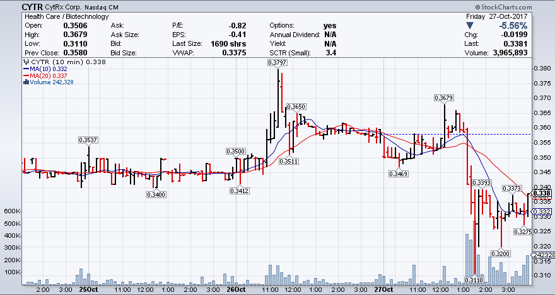Click the blue MA(10) line swatch
This screenshot has width=555, height=295.
coord(25,69)
